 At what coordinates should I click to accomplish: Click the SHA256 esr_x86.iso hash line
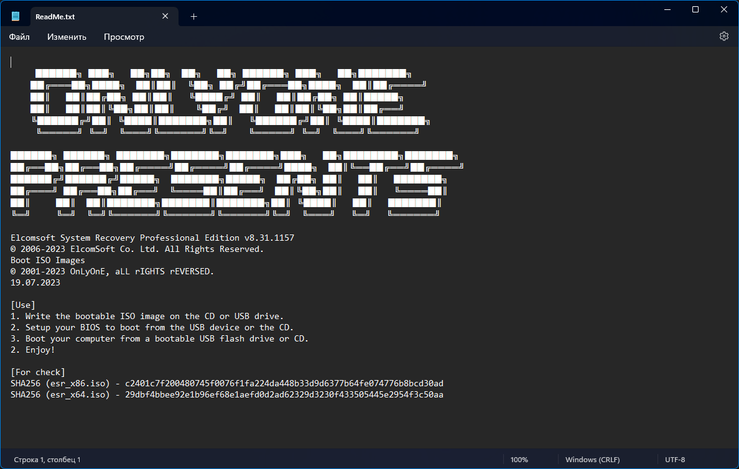[226, 384]
